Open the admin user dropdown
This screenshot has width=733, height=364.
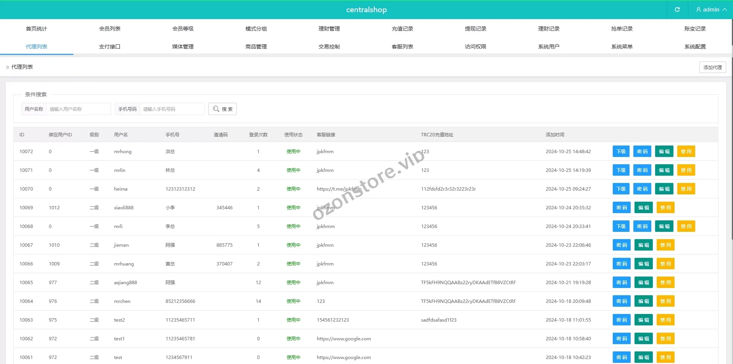711,10
